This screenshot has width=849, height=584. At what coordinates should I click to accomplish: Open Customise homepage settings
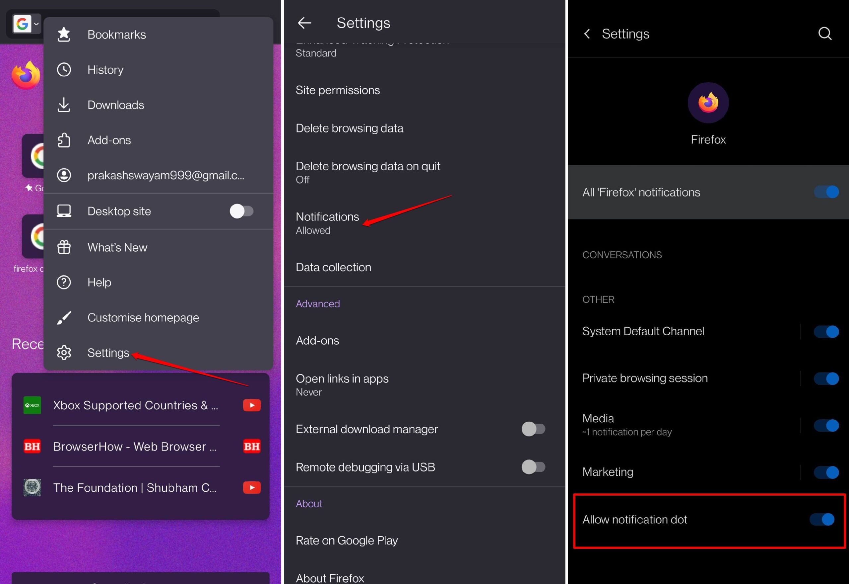(x=143, y=317)
